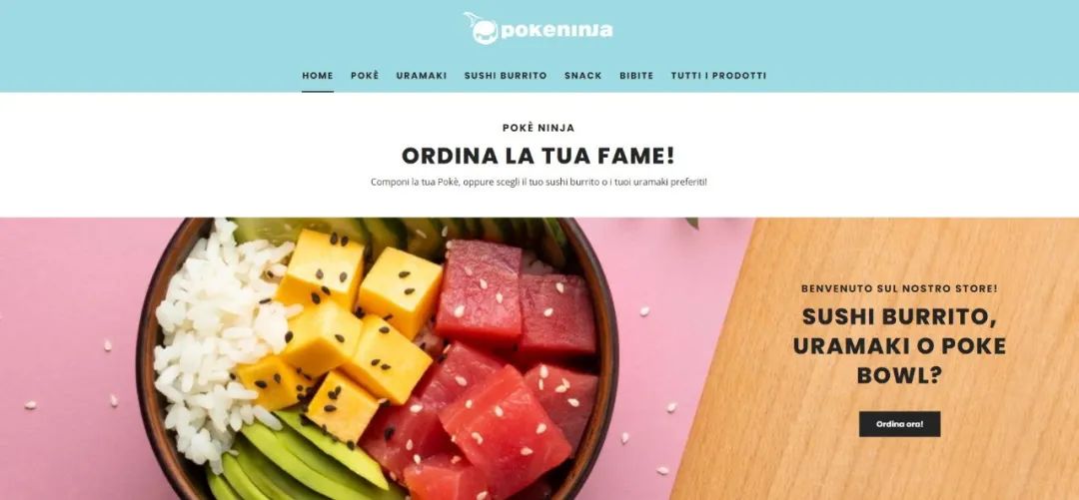Click the 'Ordina la tua fame!' heading
This screenshot has width=1079, height=500.
pyautogui.click(x=539, y=156)
